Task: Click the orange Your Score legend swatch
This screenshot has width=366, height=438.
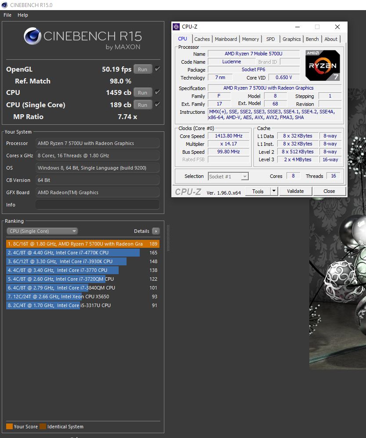Action: pos(9,426)
